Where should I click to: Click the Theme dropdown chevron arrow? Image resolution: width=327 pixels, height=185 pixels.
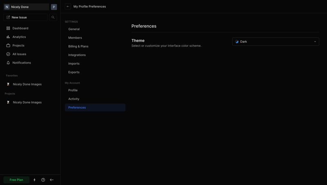[315, 42]
